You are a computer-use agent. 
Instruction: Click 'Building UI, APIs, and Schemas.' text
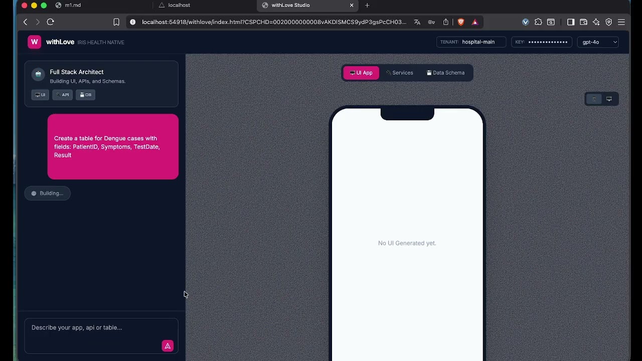pos(88,81)
